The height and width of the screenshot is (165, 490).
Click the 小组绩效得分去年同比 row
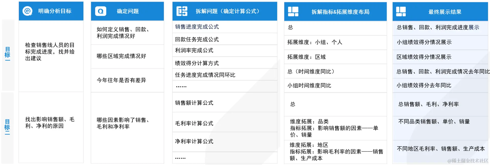(x=440, y=85)
